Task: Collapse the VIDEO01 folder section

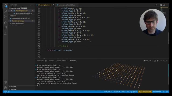Action: tap(13, 16)
